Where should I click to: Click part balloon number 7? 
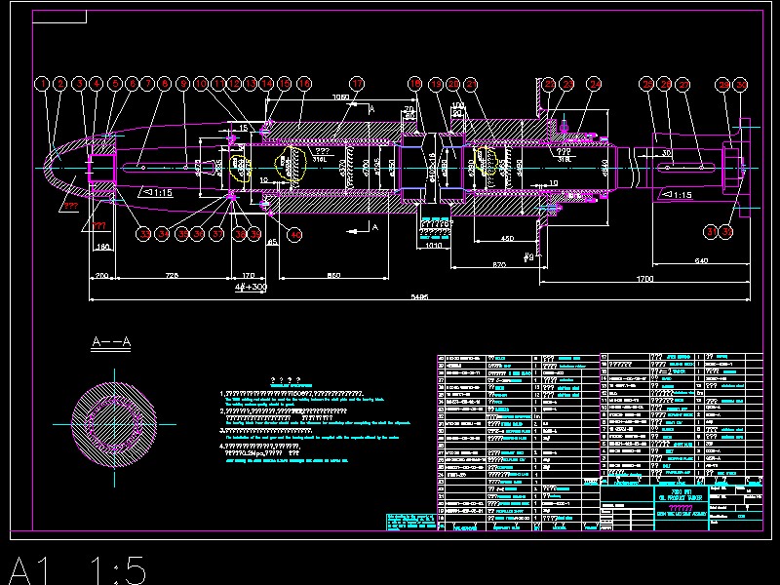pos(148,84)
